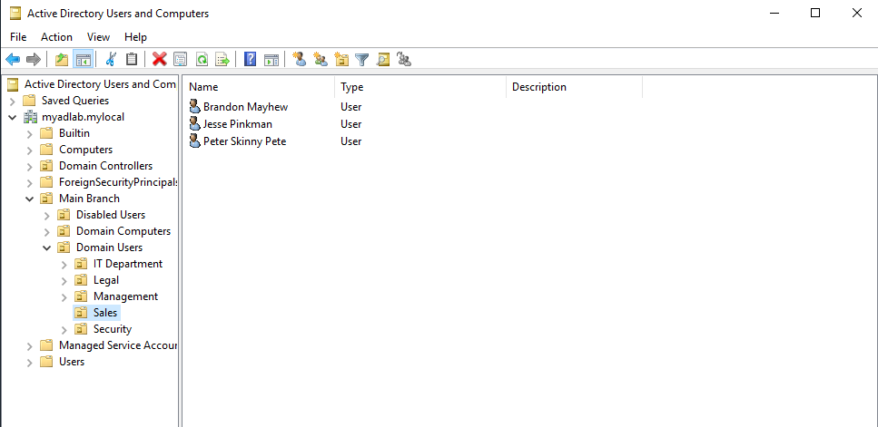The height and width of the screenshot is (427, 878).
Task: Toggle the Show/Hide Console Tree button
Action: [83, 60]
